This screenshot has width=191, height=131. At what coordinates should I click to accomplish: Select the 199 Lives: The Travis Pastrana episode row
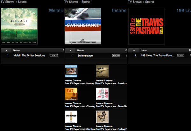pos(158,56)
